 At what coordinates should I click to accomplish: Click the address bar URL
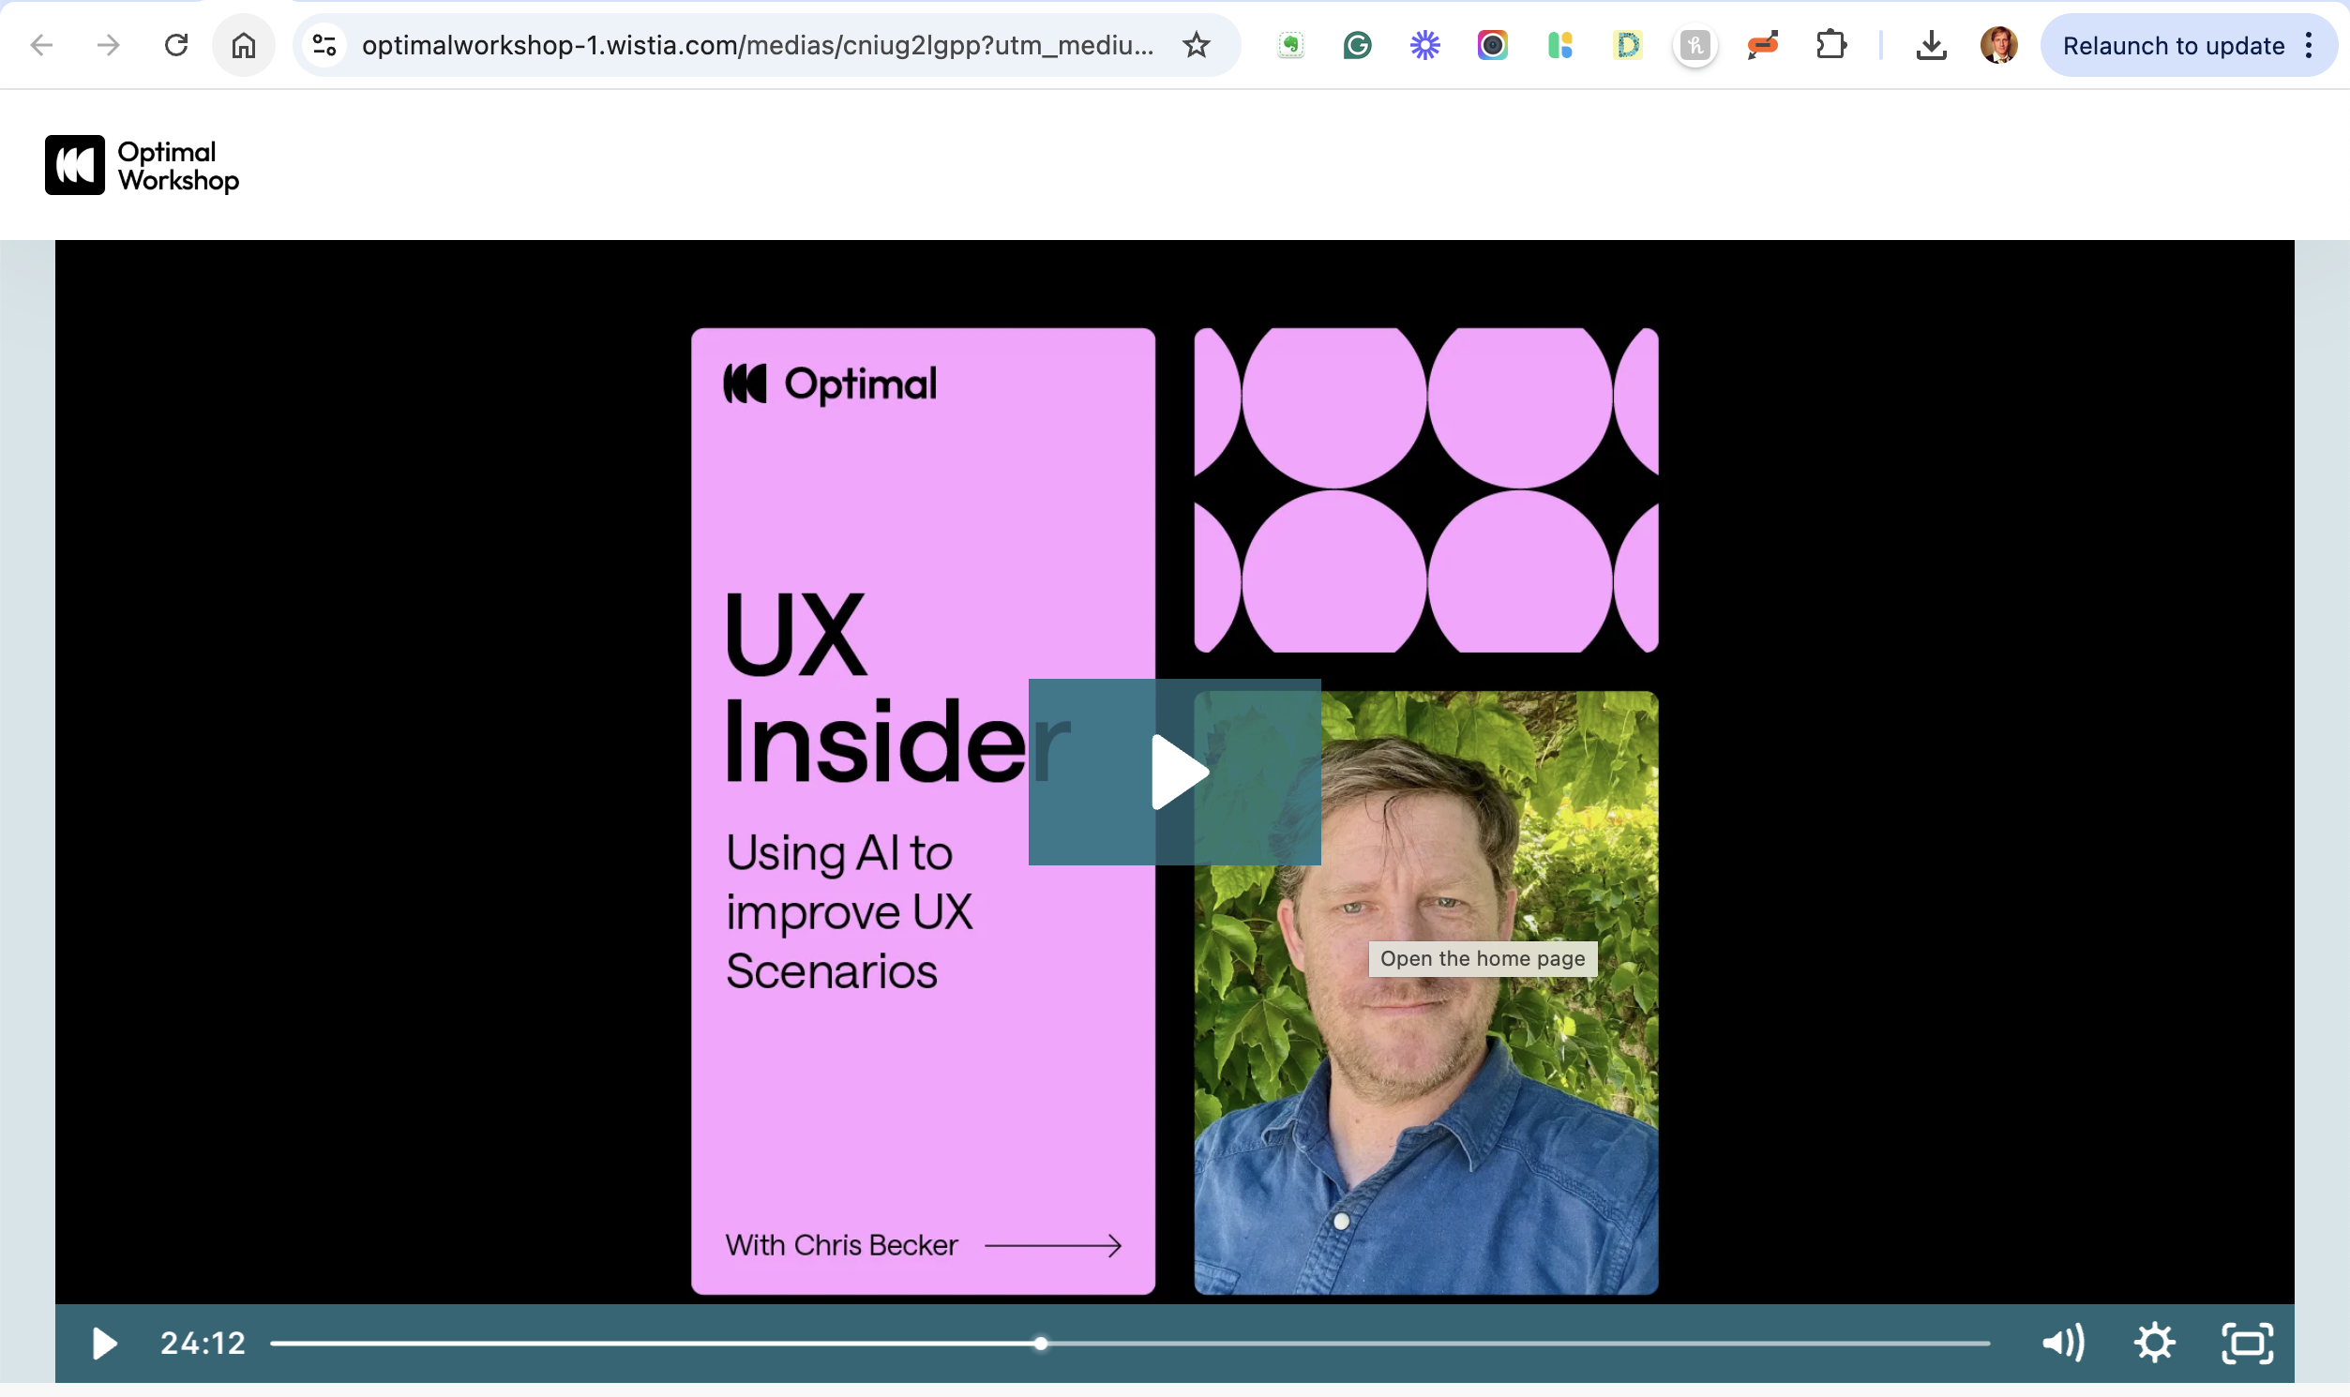click(x=757, y=44)
